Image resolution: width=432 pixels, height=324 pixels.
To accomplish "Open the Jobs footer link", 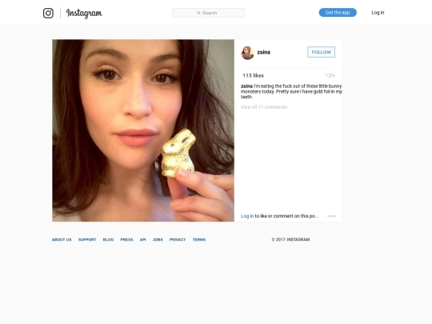I will click(x=158, y=240).
